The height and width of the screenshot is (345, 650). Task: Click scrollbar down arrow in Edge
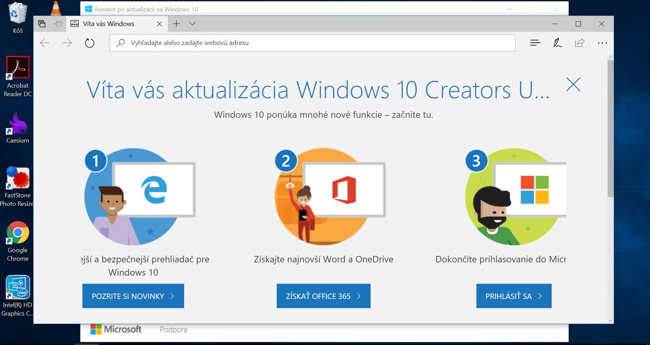tap(610, 320)
